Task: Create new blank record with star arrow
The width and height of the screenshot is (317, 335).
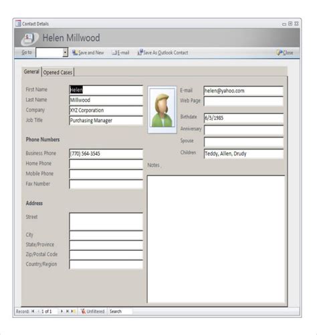Action: coord(73,312)
